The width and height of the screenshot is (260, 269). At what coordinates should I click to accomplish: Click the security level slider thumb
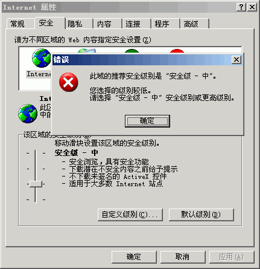coord(36,184)
